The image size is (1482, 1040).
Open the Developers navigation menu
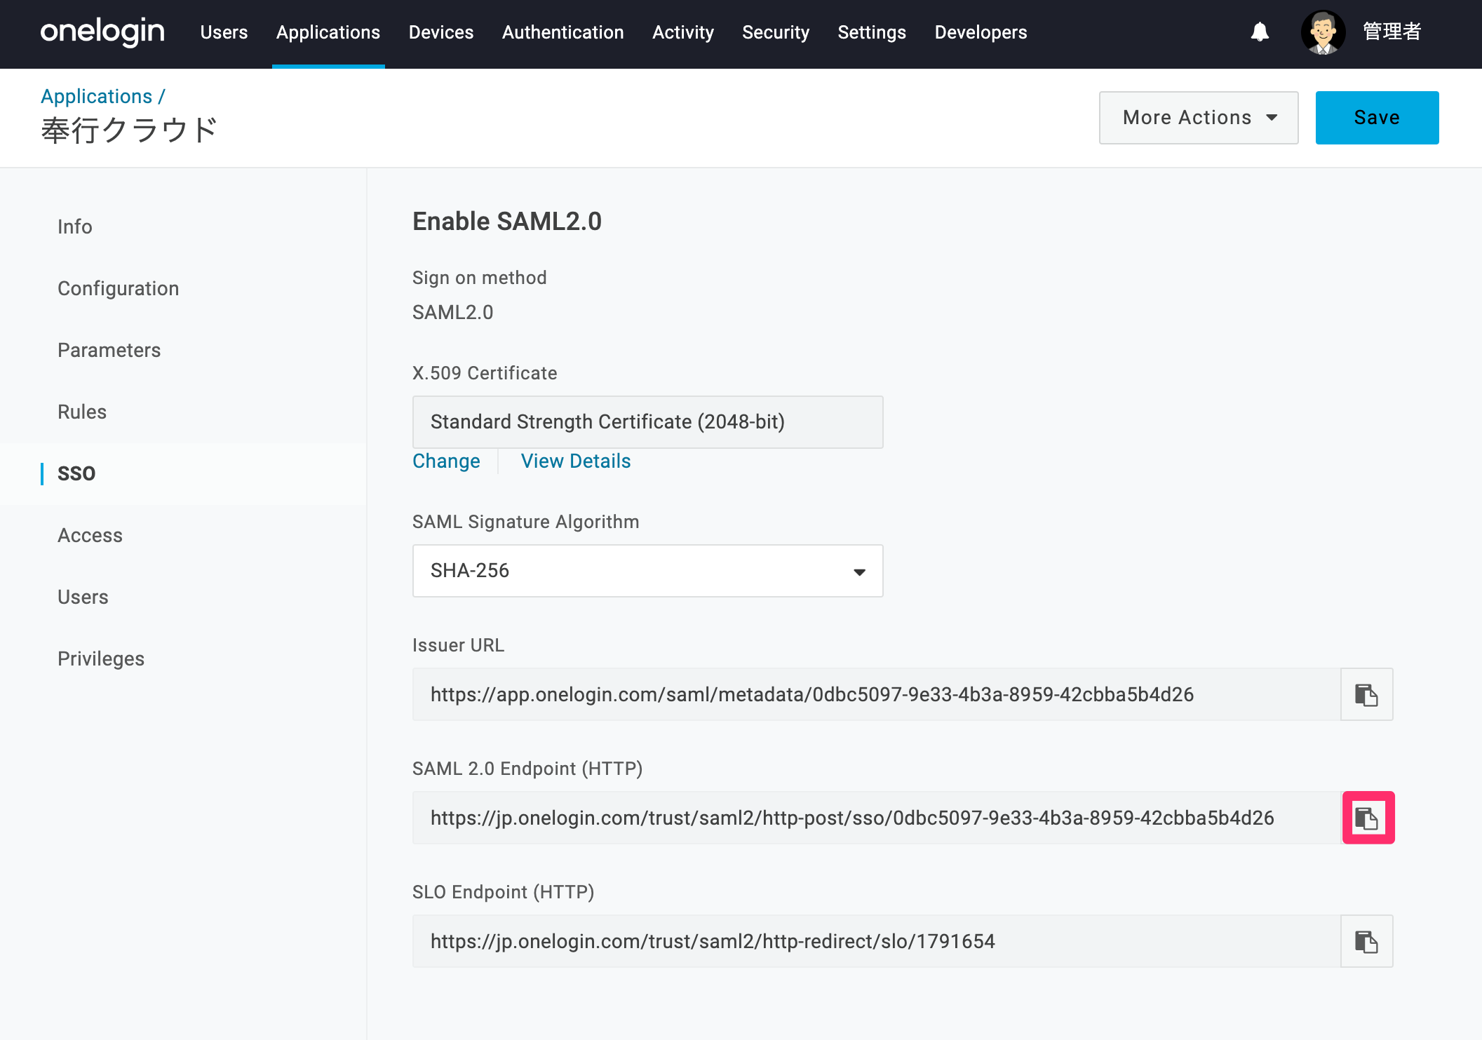pyautogui.click(x=981, y=32)
